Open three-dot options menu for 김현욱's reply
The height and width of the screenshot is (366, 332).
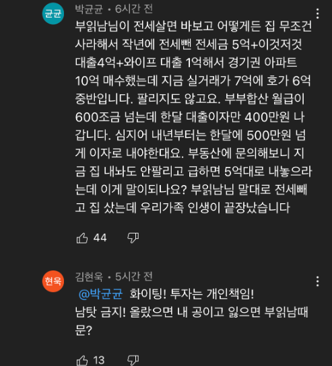coord(317,281)
